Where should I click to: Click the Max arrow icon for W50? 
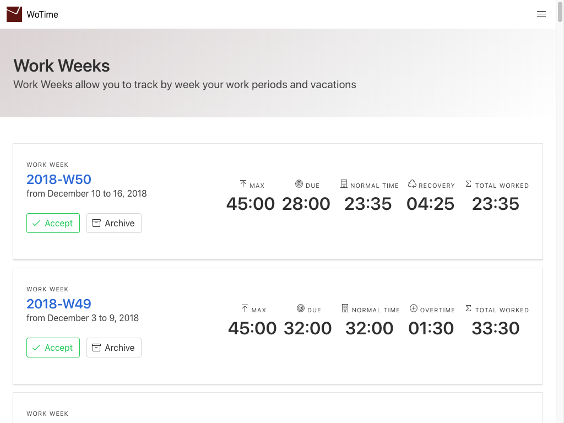click(x=243, y=184)
